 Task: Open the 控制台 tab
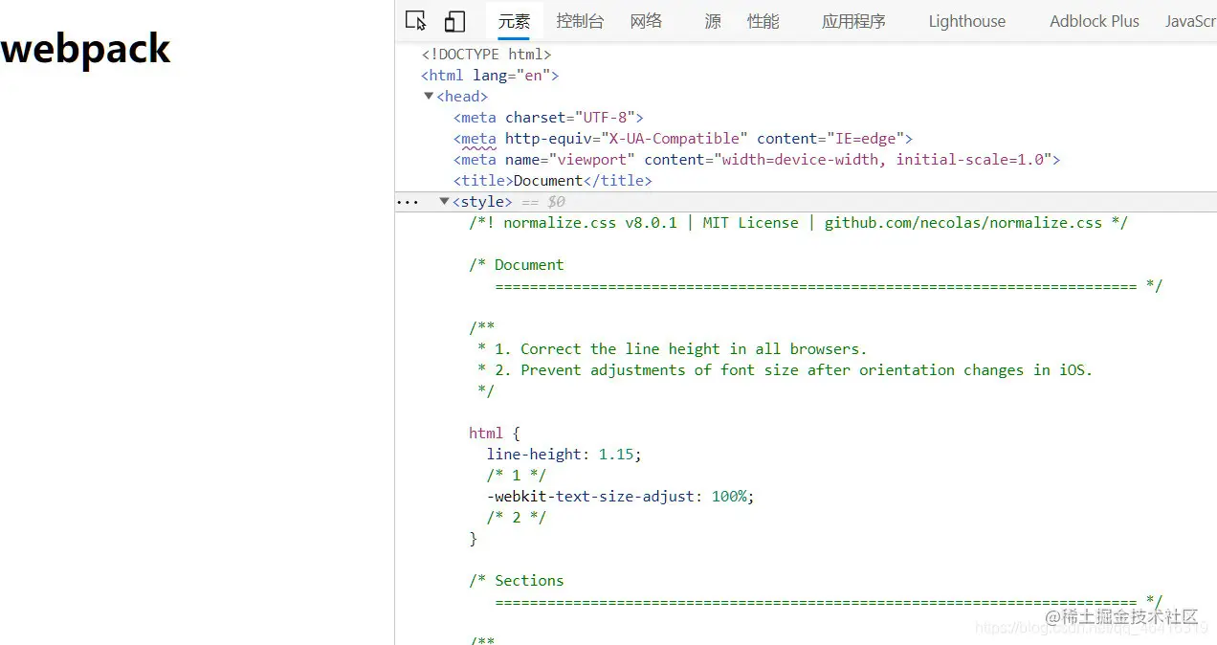pyautogui.click(x=580, y=21)
